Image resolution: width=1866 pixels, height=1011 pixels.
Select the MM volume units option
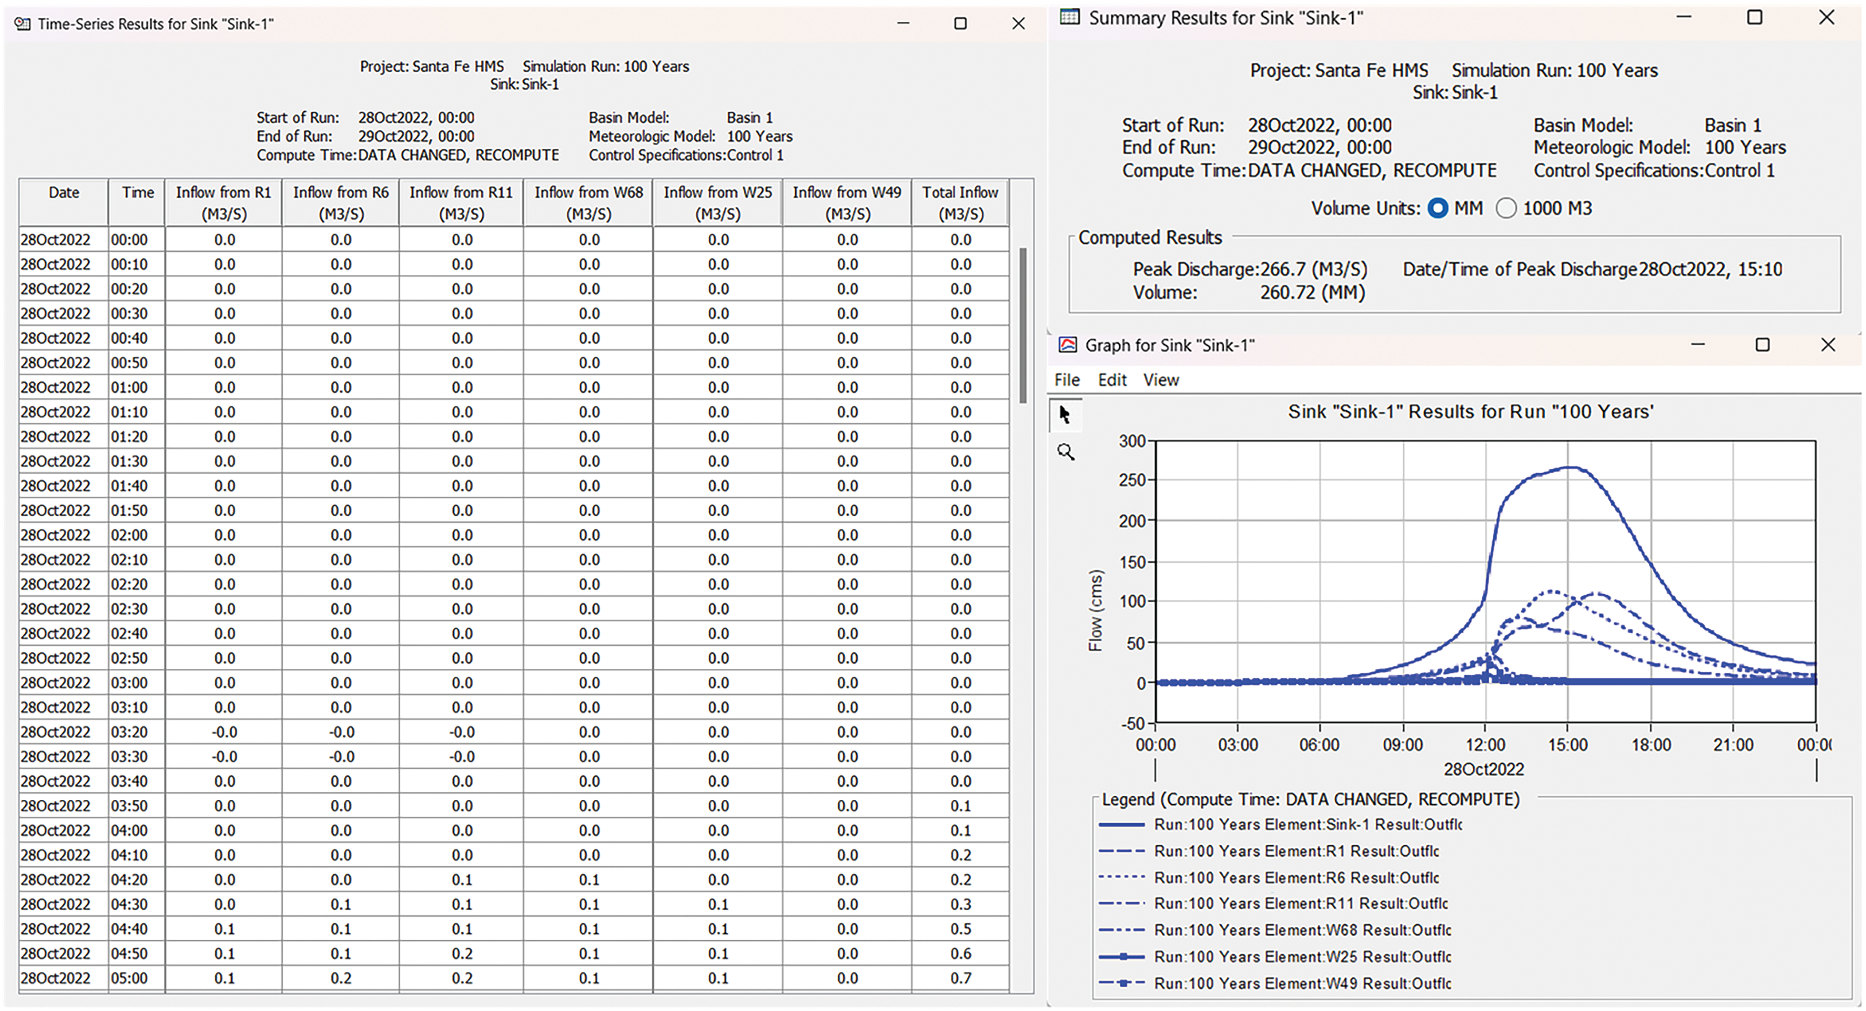[1438, 209]
